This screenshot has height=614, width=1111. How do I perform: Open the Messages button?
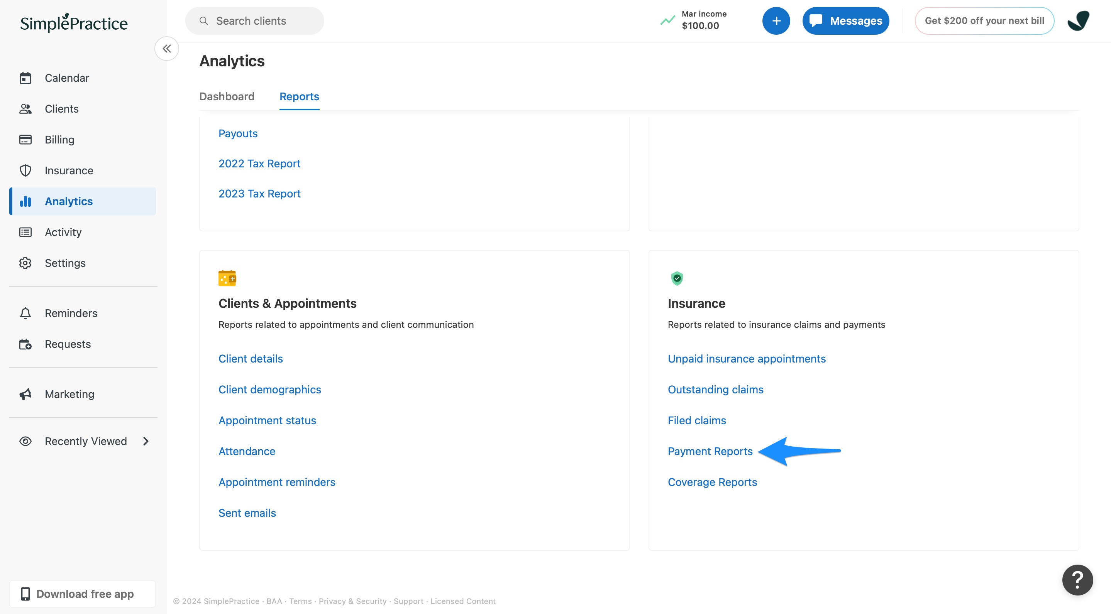point(845,21)
